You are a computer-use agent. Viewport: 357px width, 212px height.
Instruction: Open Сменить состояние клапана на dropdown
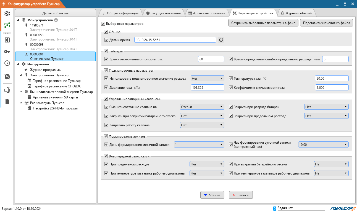[202, 107]
